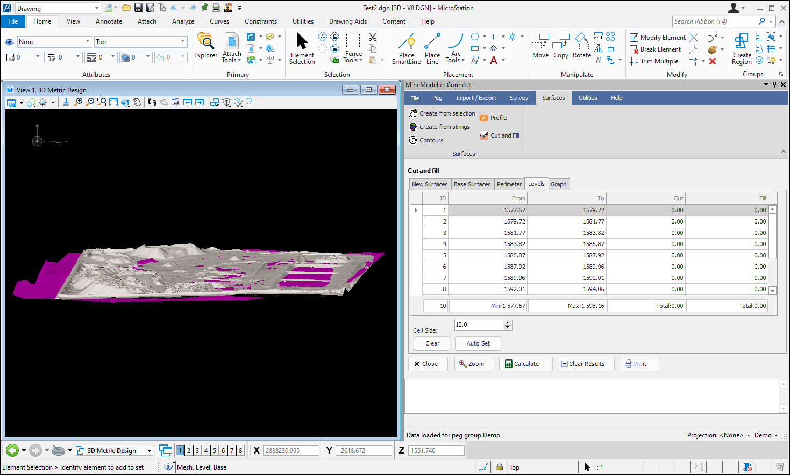Switch to the Import / Export tab

(476, 98)
